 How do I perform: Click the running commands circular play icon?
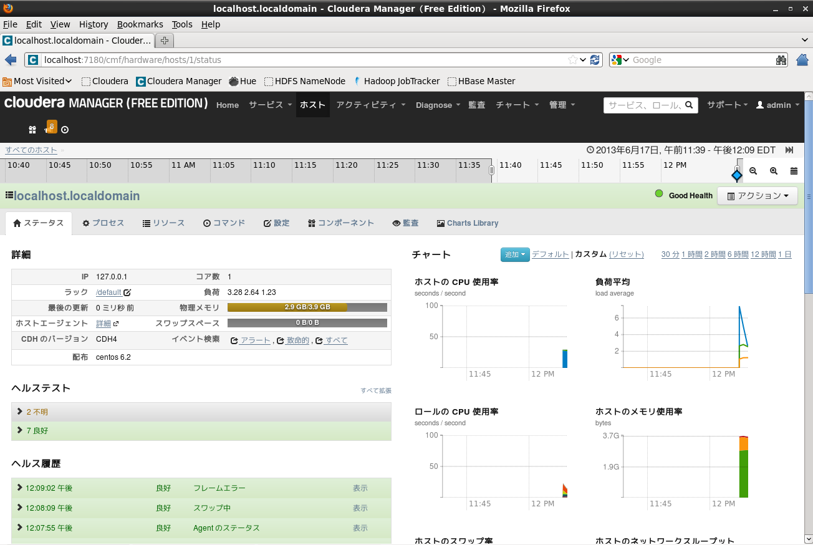[65, 130]
